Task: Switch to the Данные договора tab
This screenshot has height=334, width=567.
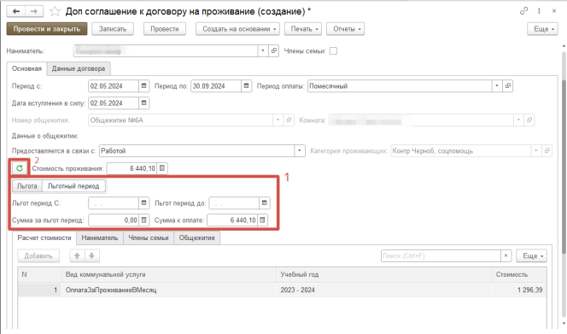Action: pyautogui.click(x=79, y=68)
